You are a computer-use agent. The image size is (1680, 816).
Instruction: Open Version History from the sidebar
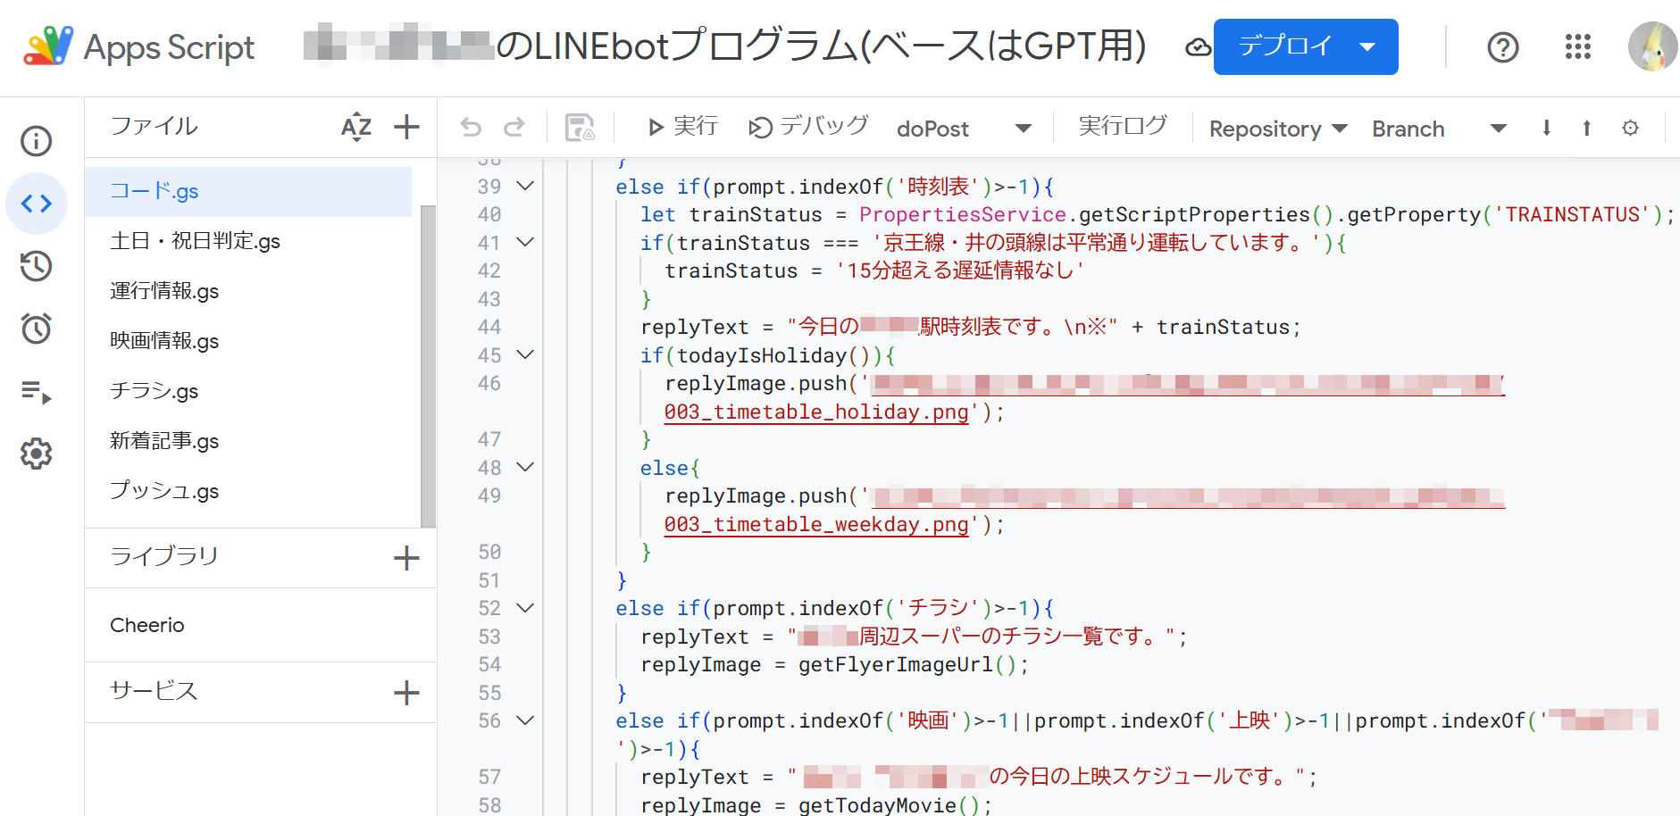pyautogui.click(x=36, y=265)
